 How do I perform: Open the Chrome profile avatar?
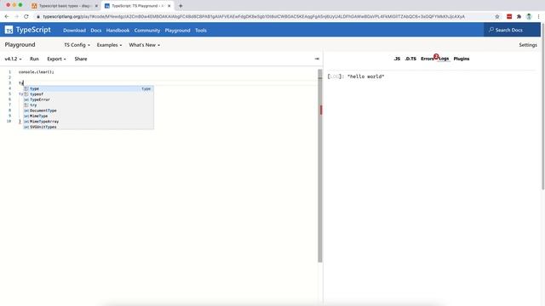coord(529,16)
